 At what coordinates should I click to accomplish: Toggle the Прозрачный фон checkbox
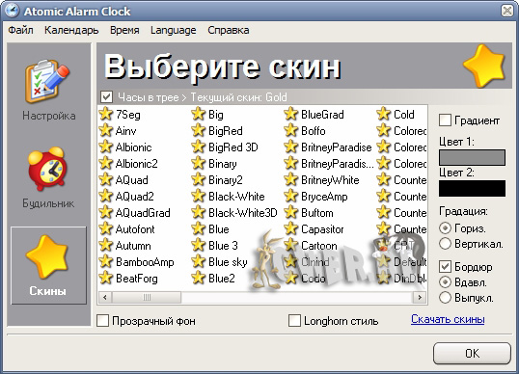(102, 320)
